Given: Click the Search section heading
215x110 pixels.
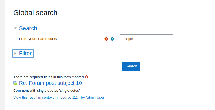Looking at the screenshot, I should tap(28, 28).
